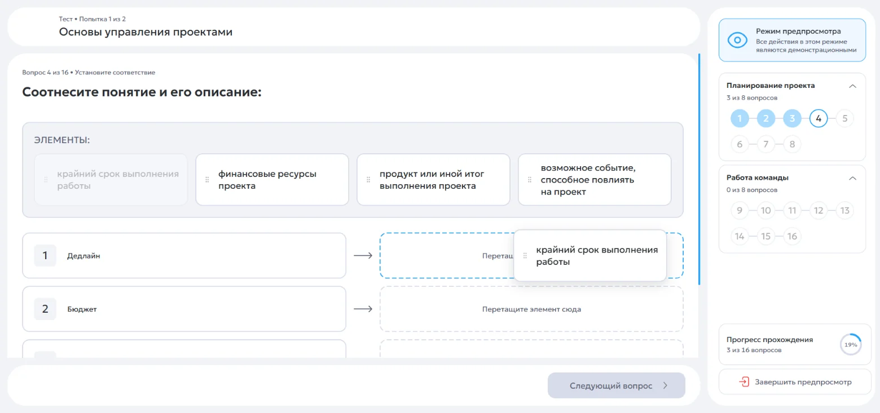Click the Прогресс прохождения label
Image resolution: width=880 pixels, height=413 pixels.
(769, 340)
